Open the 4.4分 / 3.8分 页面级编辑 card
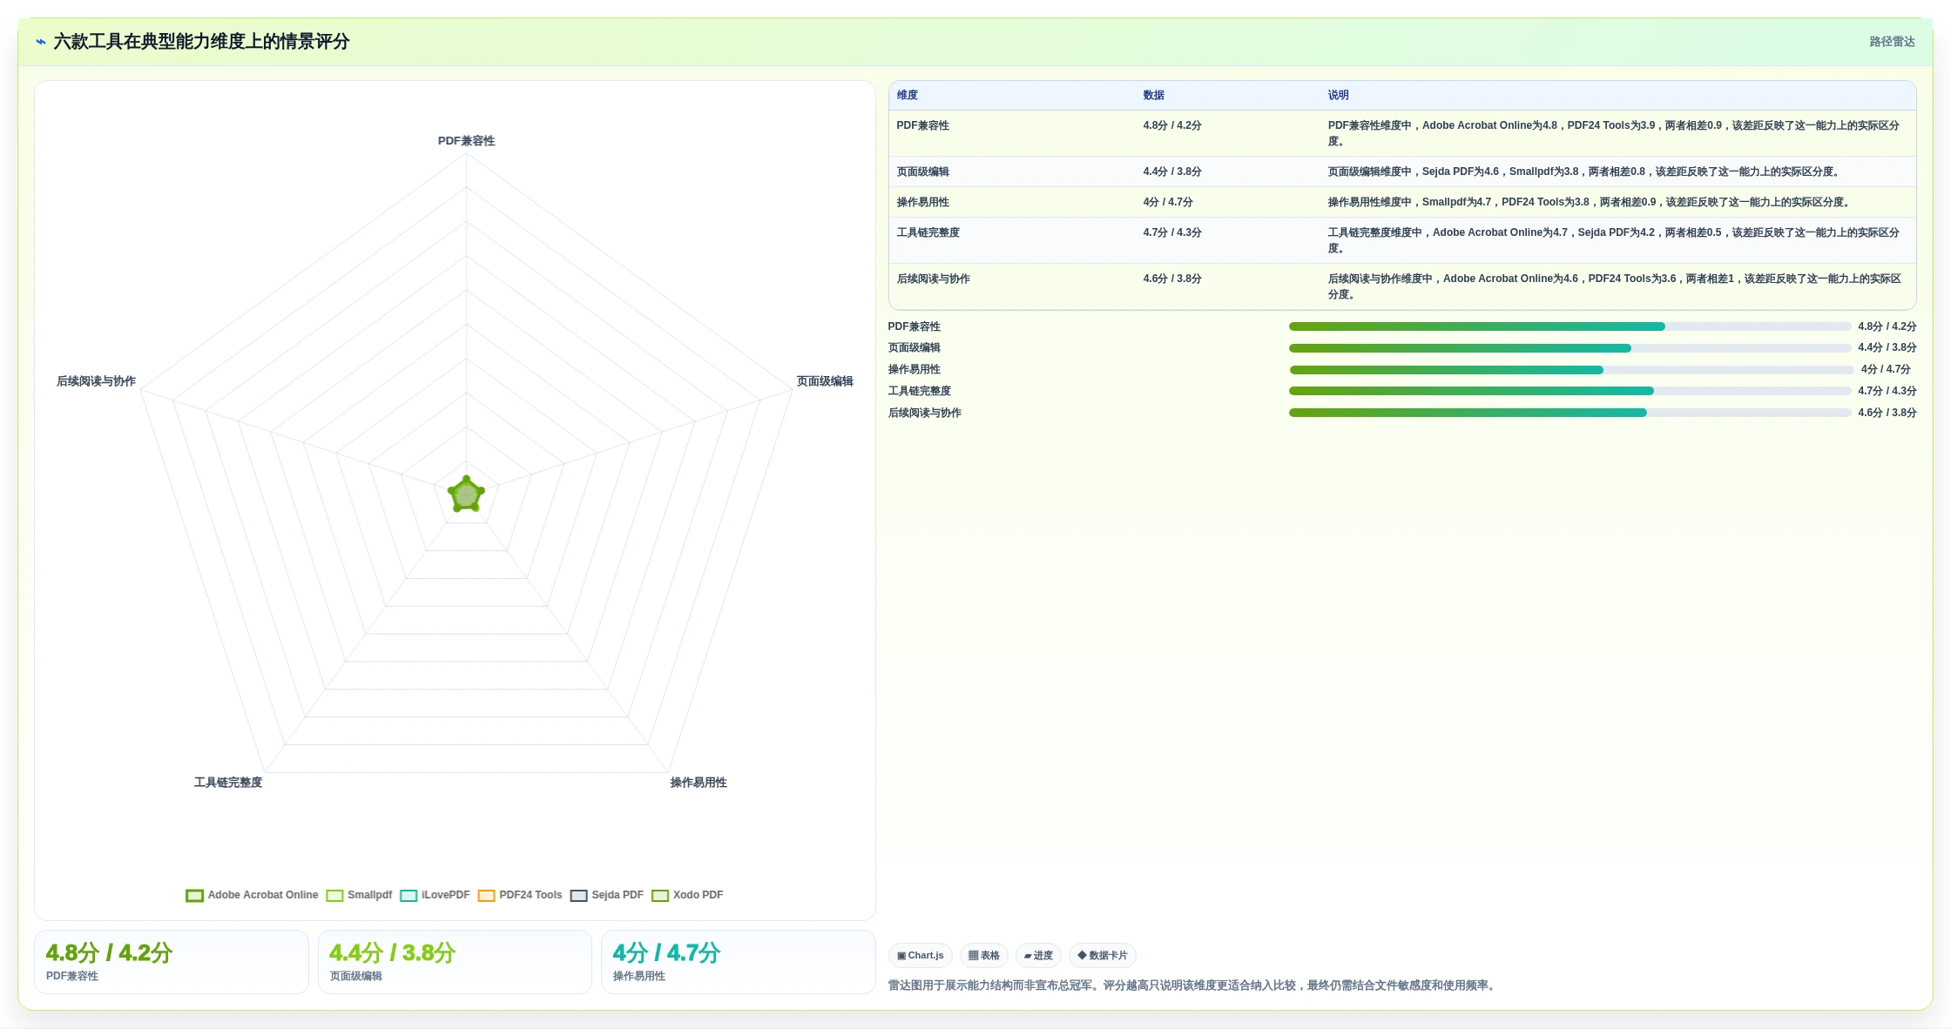This screenshot has height=1029, width=1951. pyautogui.click(x=455, y=962)
